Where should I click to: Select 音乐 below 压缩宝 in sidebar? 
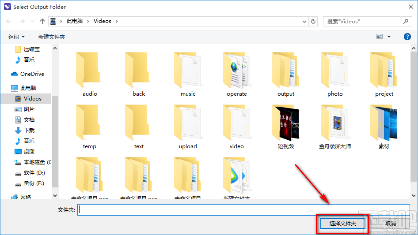[25, 60]
